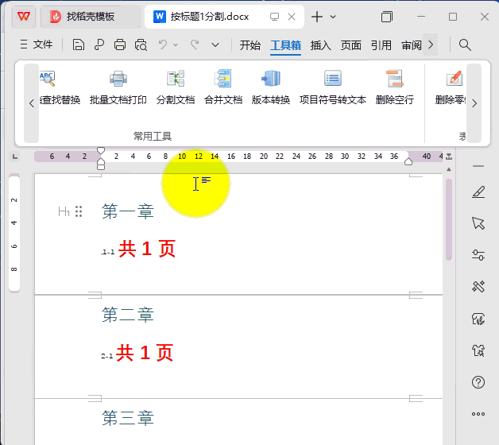Expand more ribbon tabs with right chevron
Image resolution: width=499 pixels, height=445 pixels.
click(x=431, y=45)
